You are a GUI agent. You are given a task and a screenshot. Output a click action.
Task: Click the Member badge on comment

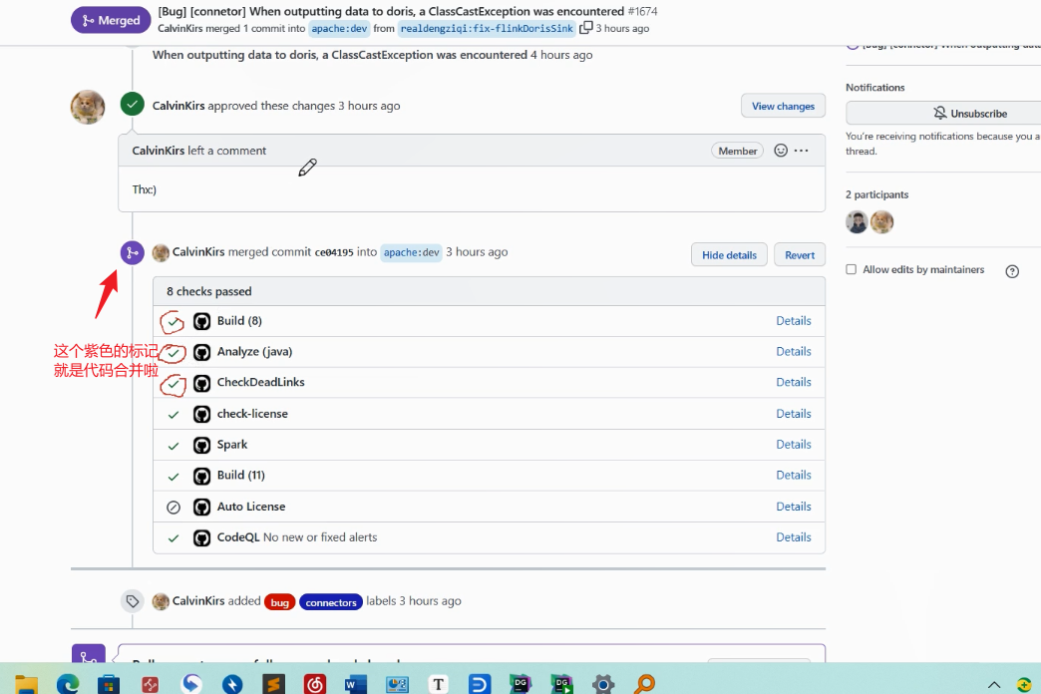[737, 151]
